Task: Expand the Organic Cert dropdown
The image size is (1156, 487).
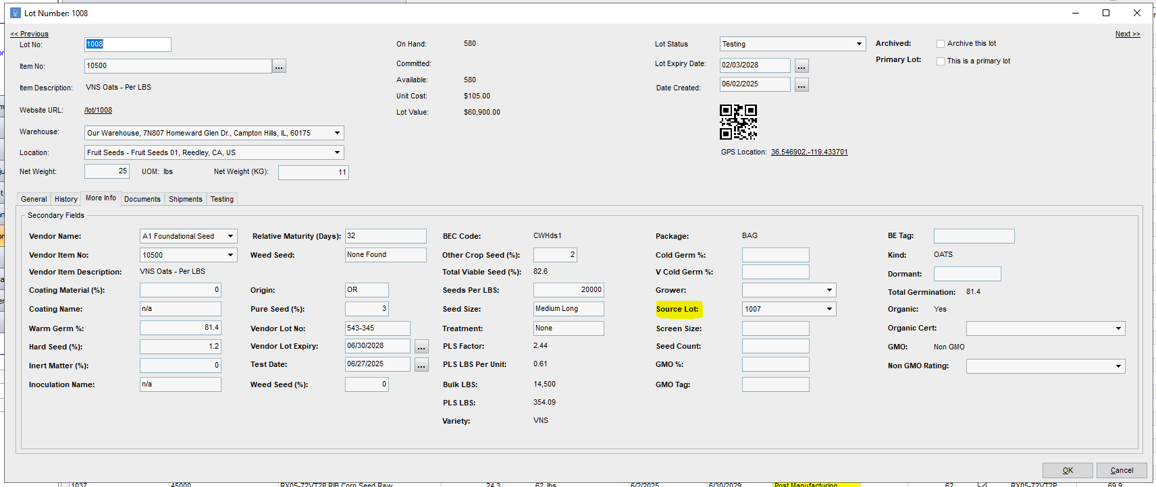Action: click(1119, 328)
